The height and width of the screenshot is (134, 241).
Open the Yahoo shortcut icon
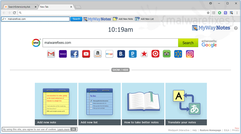coord(63,54)
